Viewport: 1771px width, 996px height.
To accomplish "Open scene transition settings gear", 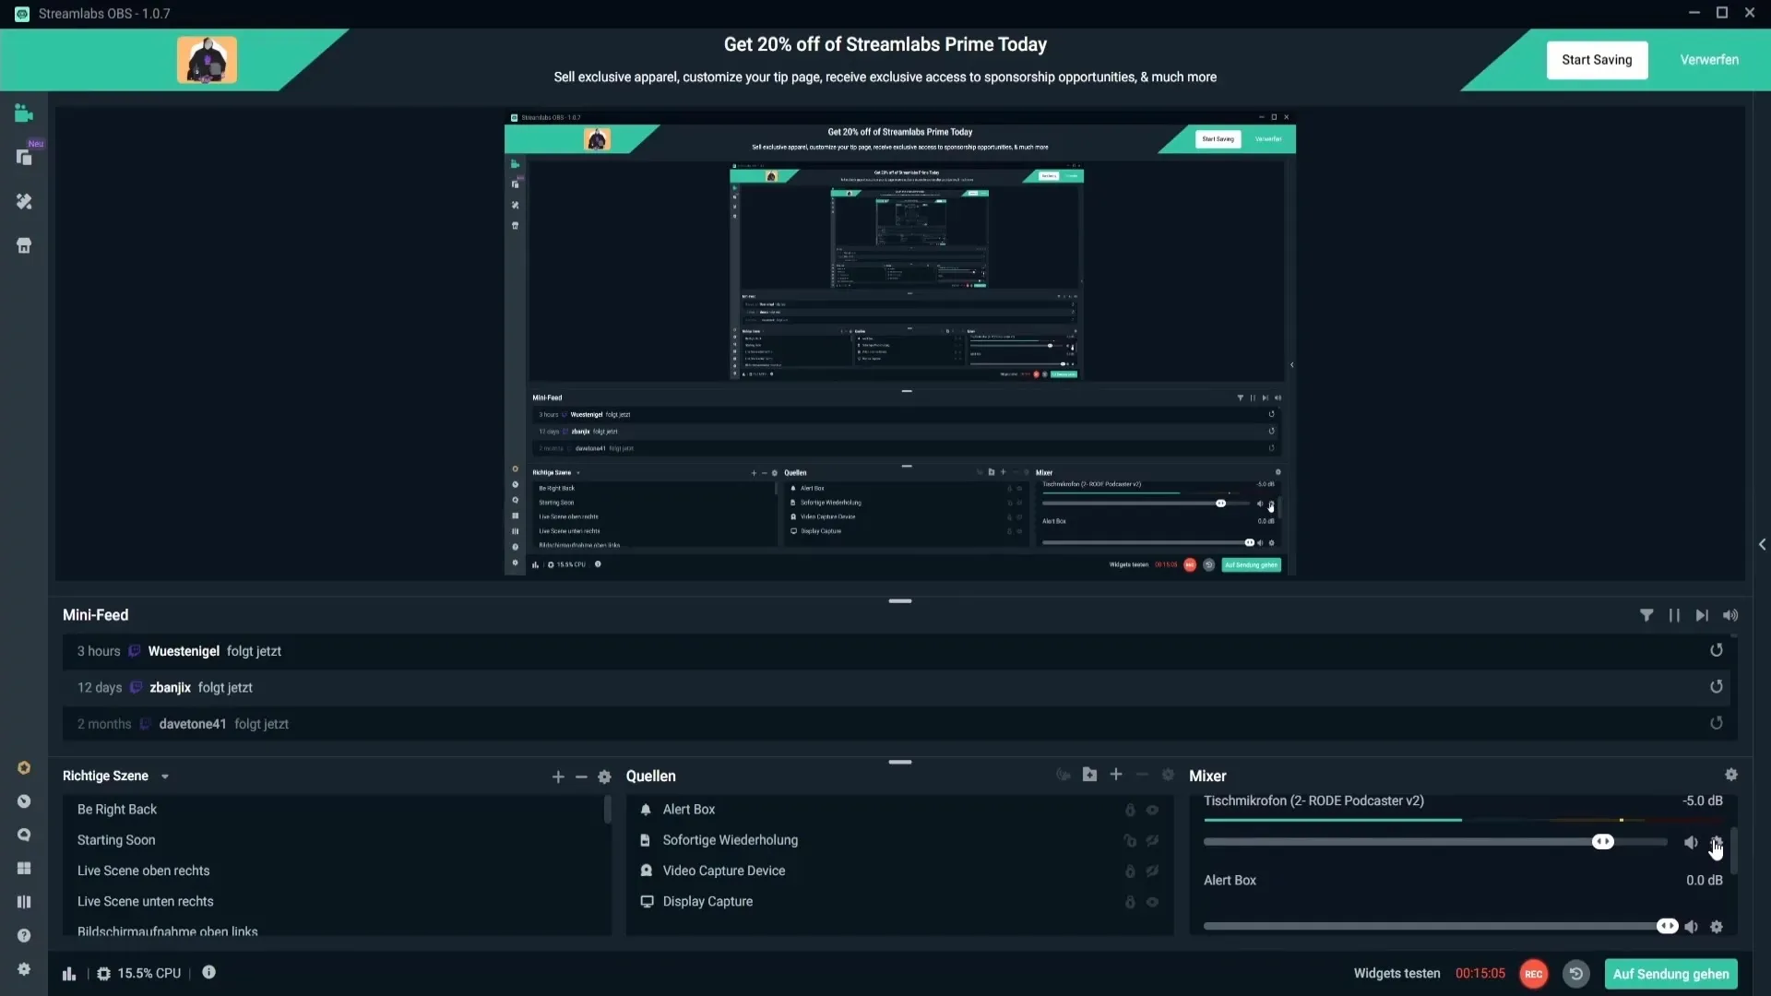I will point(604,777).
